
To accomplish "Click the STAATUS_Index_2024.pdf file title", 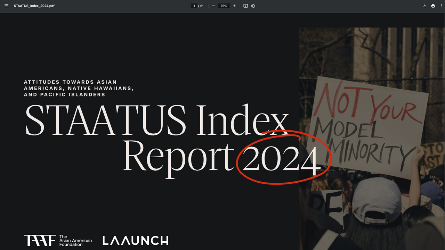I will 34,6.
